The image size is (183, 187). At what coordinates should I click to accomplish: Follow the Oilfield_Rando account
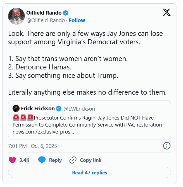pos(77,20)
